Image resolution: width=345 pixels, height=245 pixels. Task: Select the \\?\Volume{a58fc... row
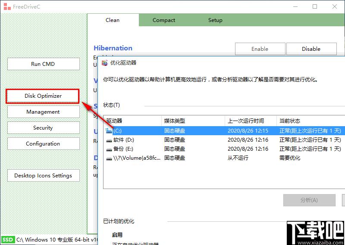coord(224,158)
